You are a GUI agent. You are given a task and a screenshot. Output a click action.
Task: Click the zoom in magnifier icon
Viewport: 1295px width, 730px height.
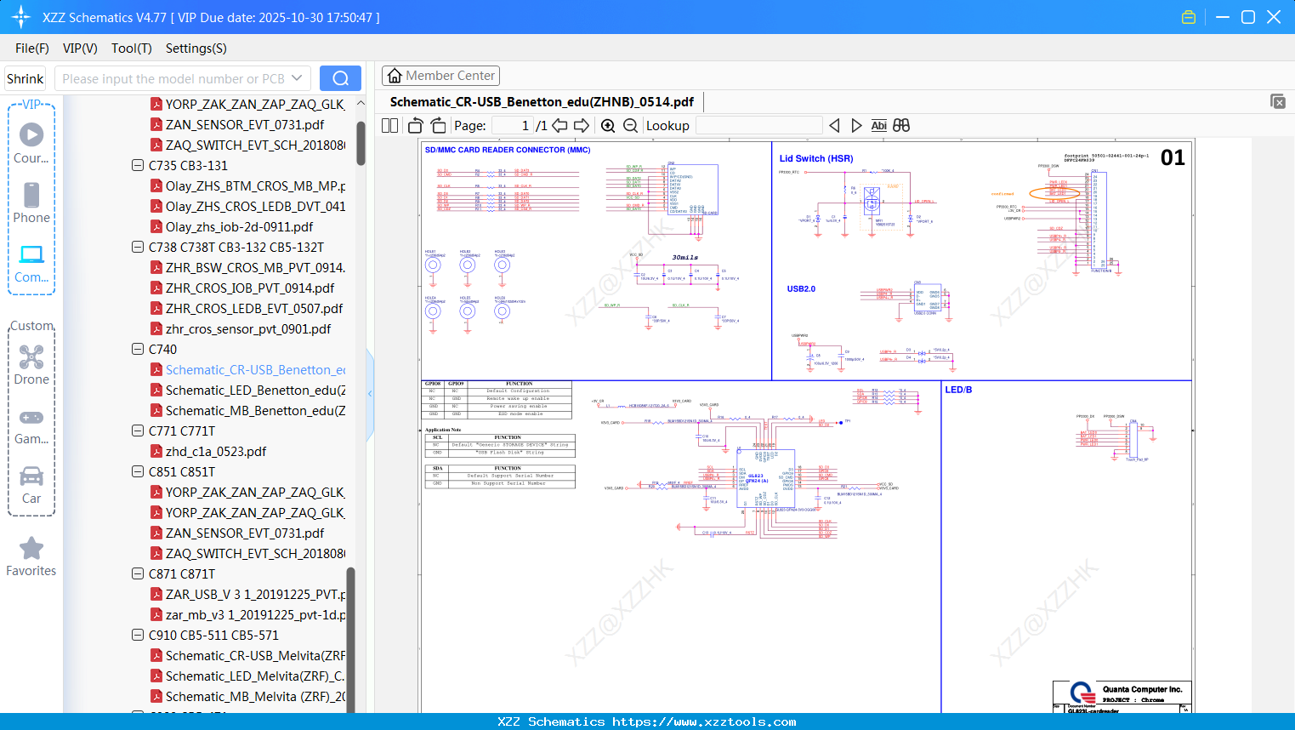[608, 126]
